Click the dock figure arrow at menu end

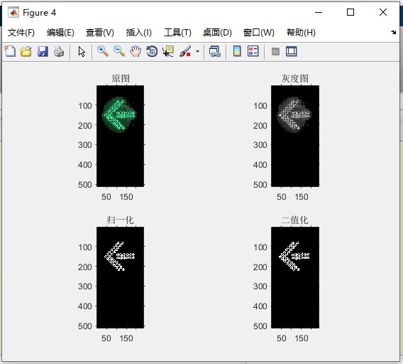[394, 32]
